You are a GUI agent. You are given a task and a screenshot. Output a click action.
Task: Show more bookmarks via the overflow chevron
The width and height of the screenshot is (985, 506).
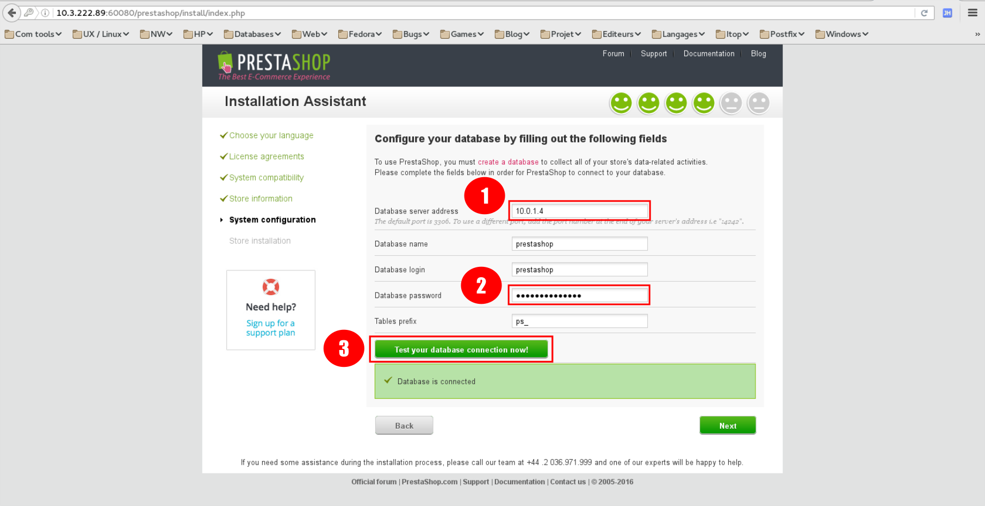[977, 34]
